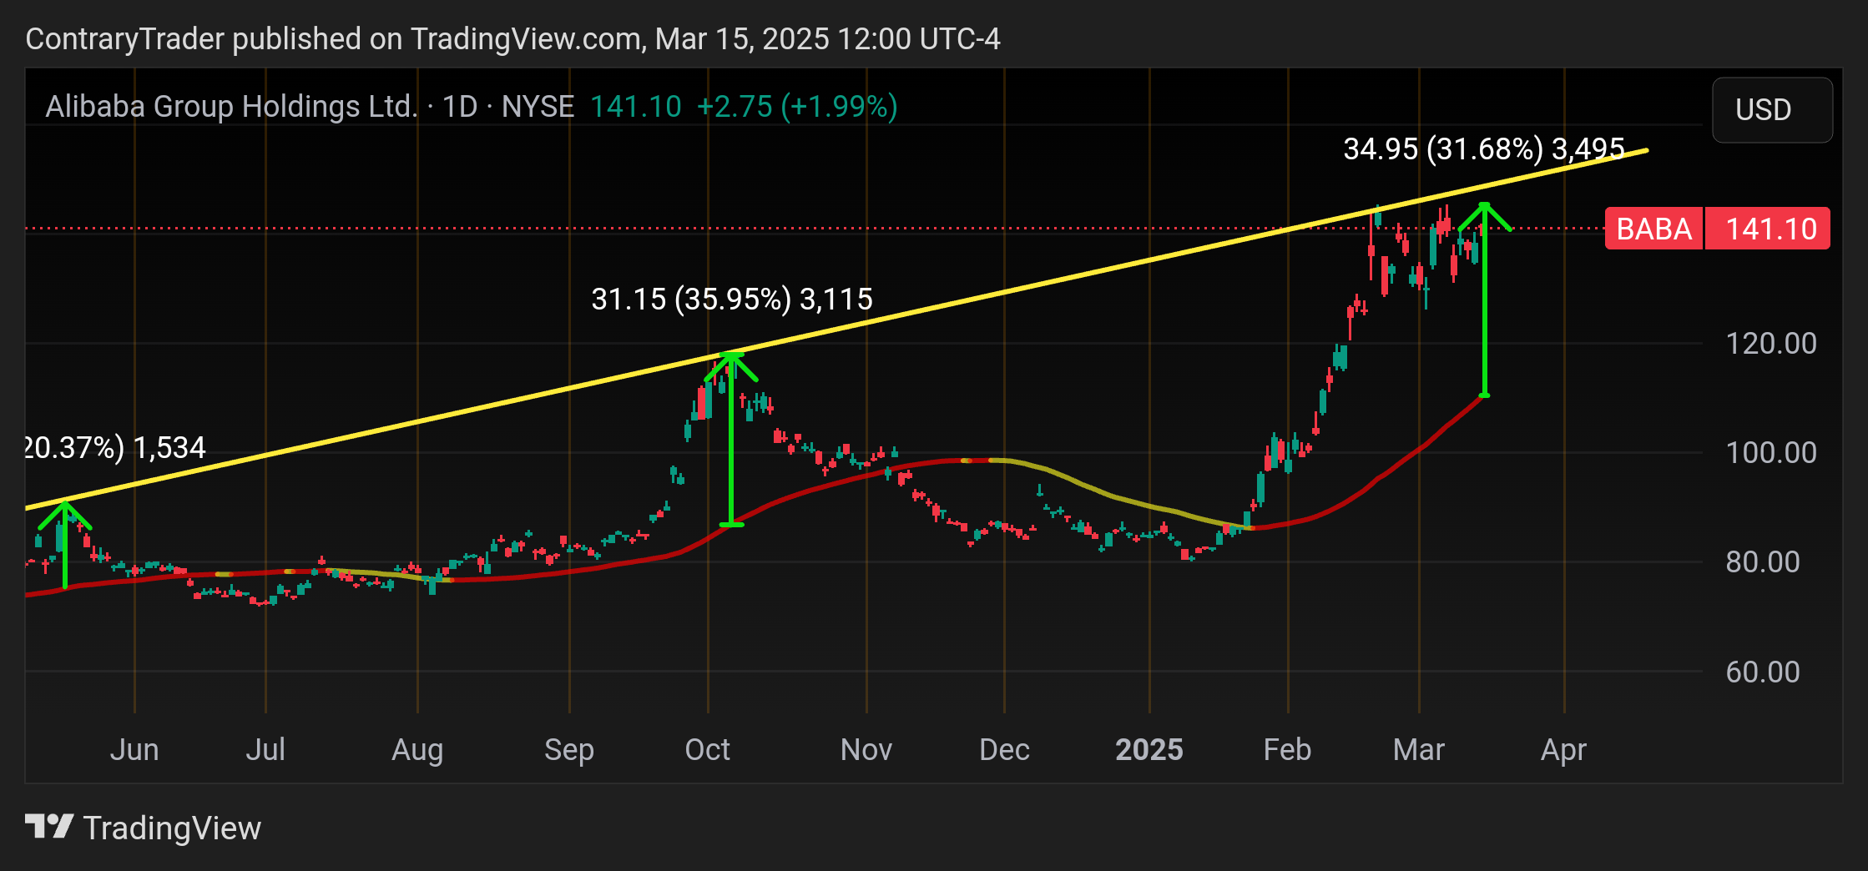Click the 34.95 (31.68%) 3,495 measurement label
Viewport: 1868px width, 871px height.
(x=1484, y=149)
